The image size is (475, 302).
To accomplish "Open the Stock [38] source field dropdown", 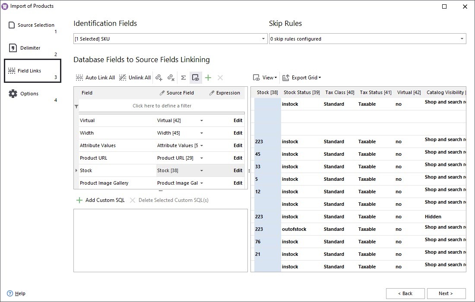I will [201, 170].
